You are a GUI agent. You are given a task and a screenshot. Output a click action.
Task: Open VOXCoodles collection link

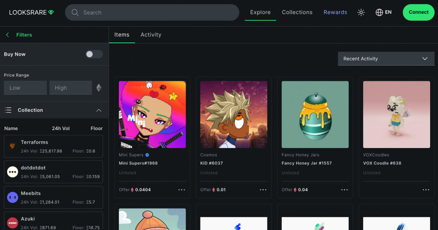[376, 155]
